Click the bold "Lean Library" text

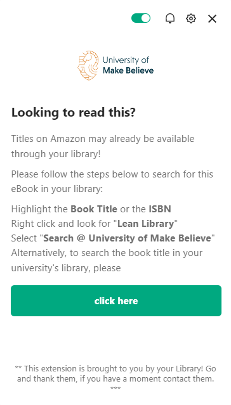145,224
